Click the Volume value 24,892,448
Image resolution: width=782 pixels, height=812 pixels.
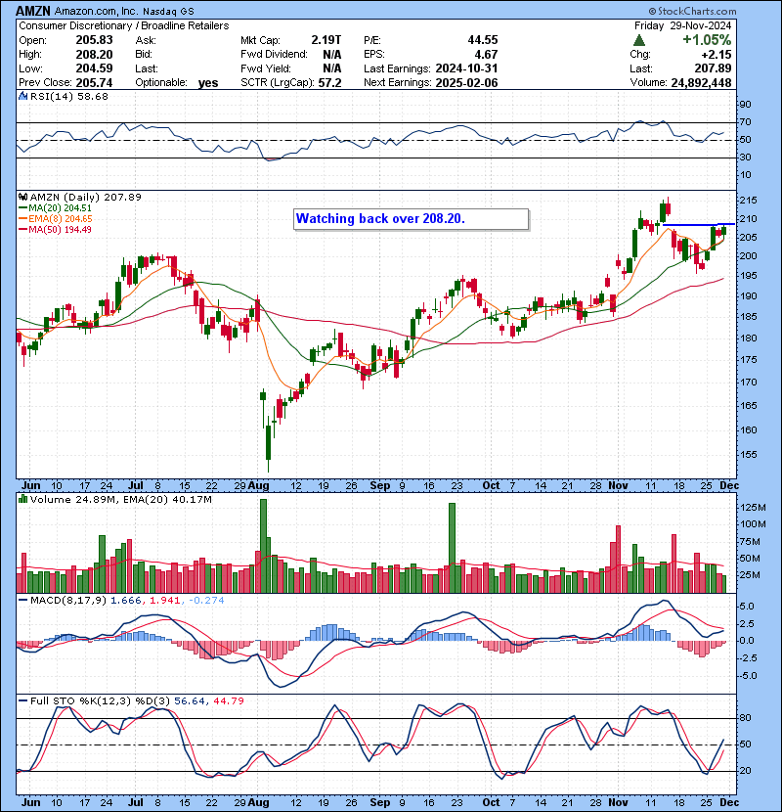701,83
